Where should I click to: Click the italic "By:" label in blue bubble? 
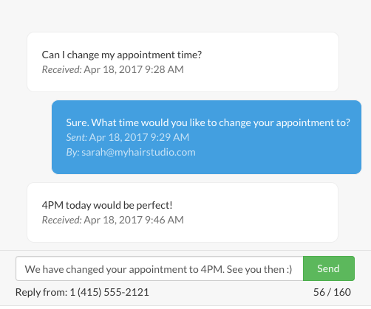[72, 153]
